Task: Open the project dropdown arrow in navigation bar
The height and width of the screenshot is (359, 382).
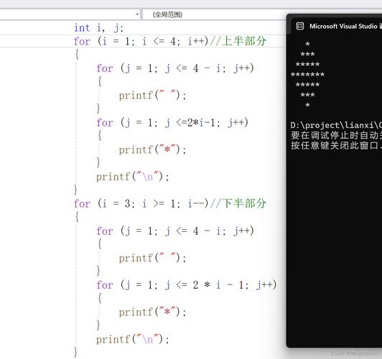Action: tap(137, 14)
